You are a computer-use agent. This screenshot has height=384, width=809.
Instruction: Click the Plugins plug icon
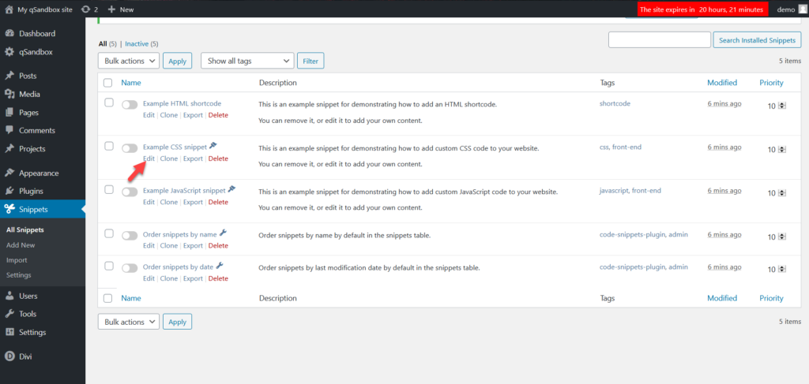coord(9,191)
